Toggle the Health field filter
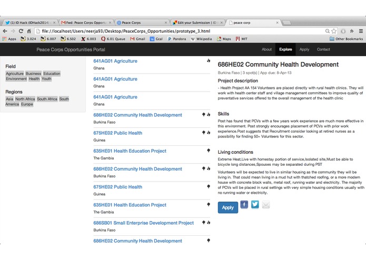The width and height of the screenshot is (366, 260). click(34, 79)
